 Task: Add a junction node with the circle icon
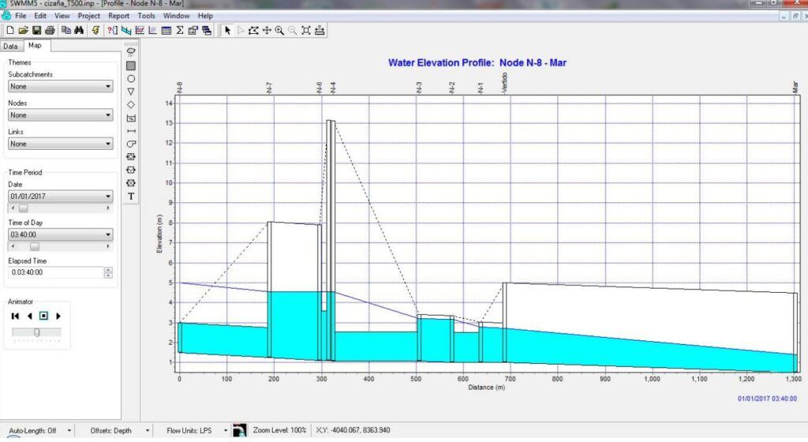[131, 79]
